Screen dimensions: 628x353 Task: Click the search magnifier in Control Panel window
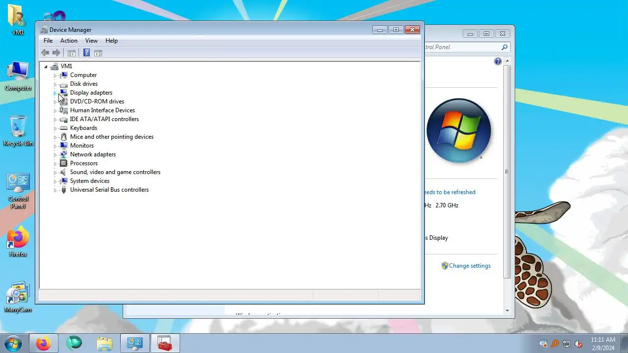tap(504, 47)
